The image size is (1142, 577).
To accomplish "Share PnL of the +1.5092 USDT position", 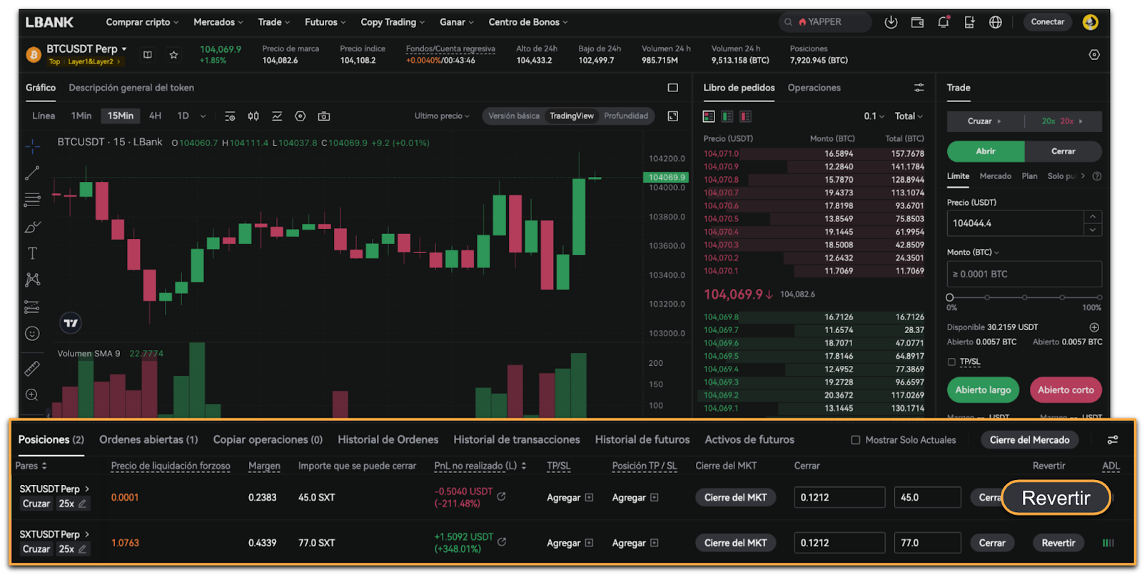I will coord(502,542).
